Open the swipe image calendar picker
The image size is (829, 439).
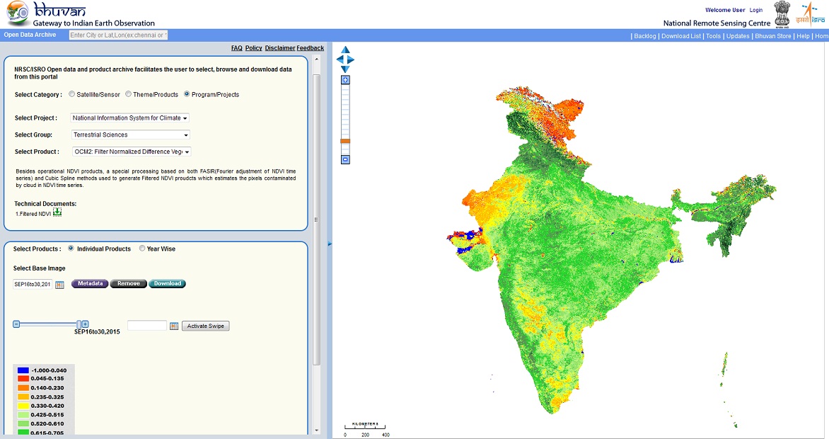[x=174, y=326]
